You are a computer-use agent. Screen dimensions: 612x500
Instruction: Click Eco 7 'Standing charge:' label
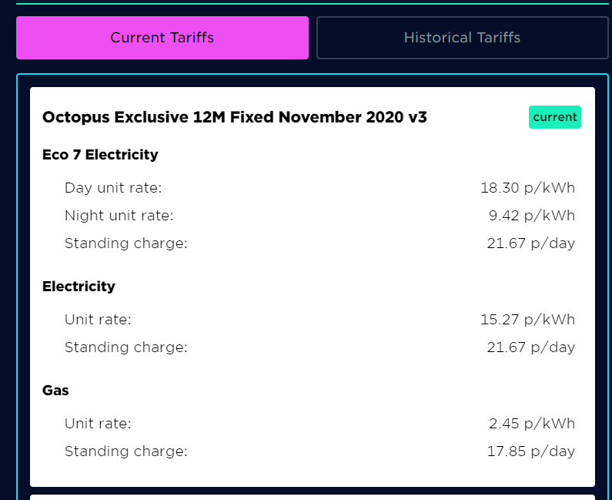pos(125,243)
